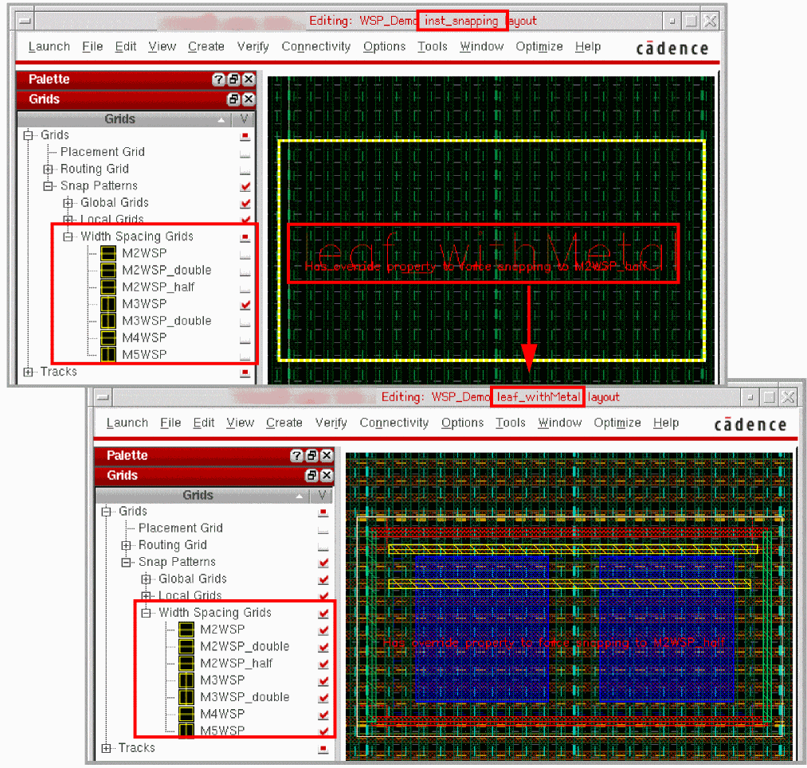The image size is (807, 768).
Task: Open Tools menu in leaf_withMetal window
Action: [511, 423]
